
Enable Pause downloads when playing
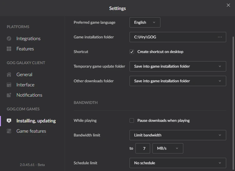(x=132, y=121)
